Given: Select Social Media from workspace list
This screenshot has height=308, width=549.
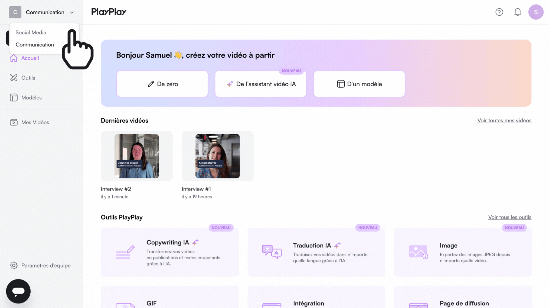Looking at the screenshot, I should coord(31,33).
